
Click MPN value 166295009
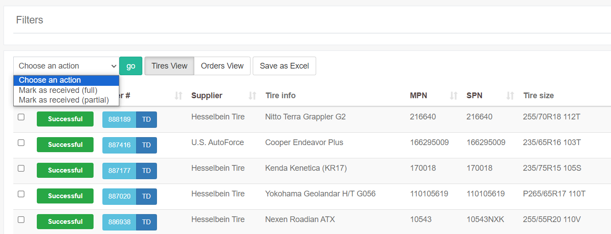[429, 142]
